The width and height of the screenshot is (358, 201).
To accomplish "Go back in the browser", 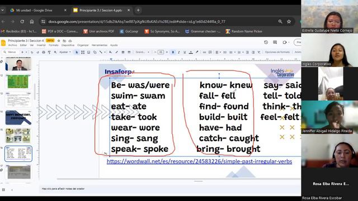I will [3, 21].
